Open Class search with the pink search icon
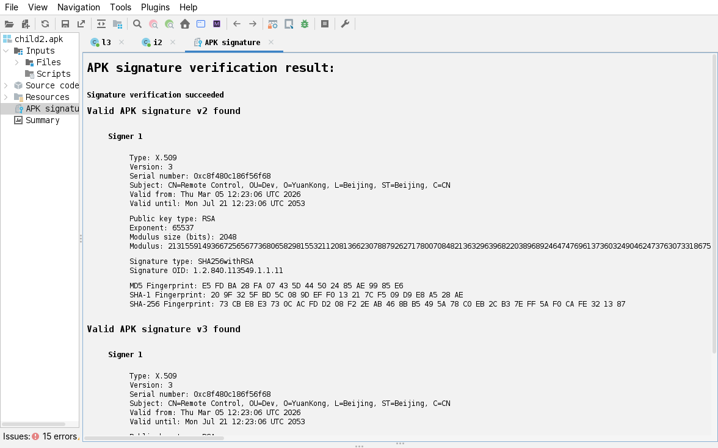The width and height of the screenshot is (718, 448). [153, 24]
